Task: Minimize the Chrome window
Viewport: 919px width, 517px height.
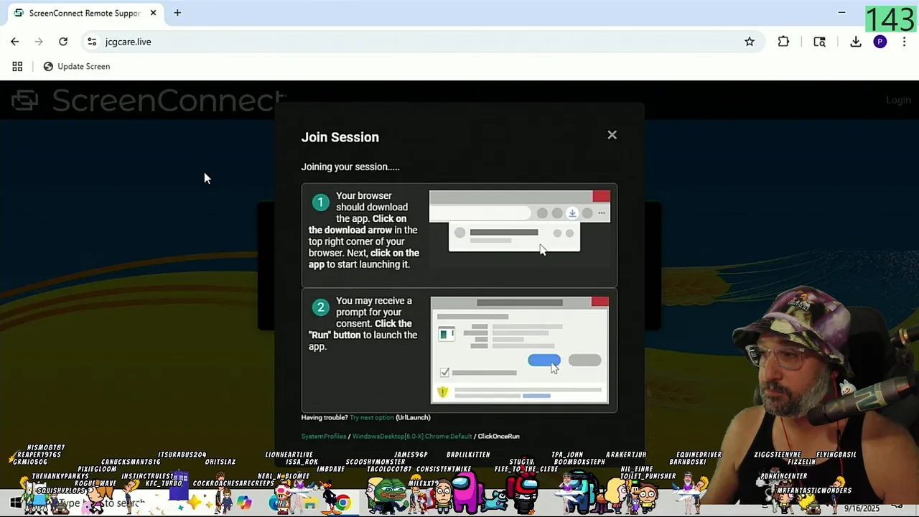Action: click(841, 12)
